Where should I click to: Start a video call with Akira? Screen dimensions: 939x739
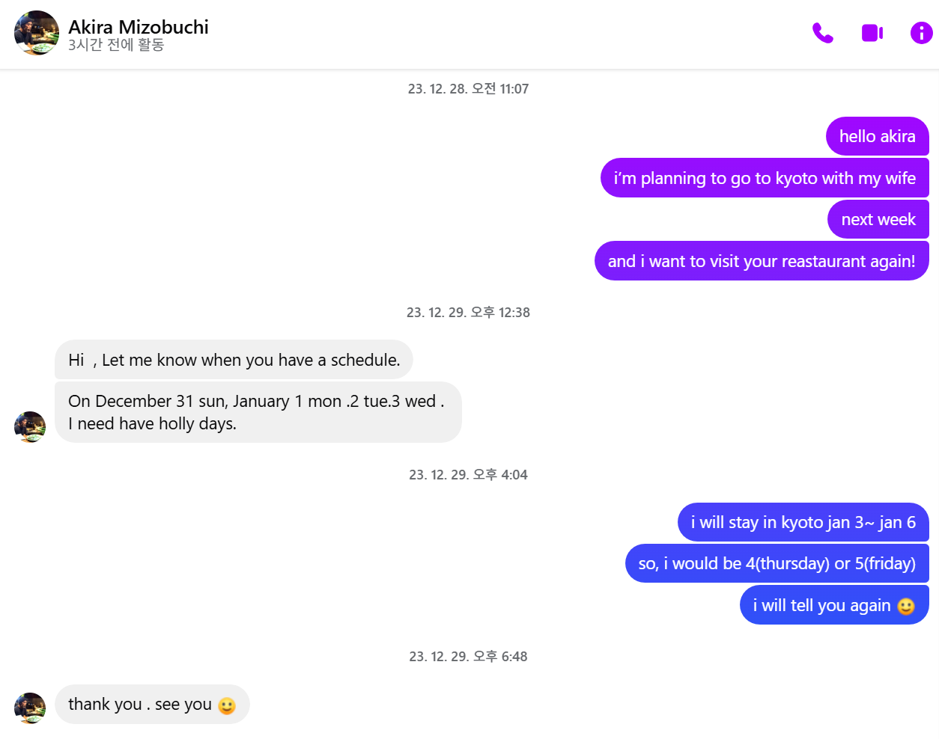tap(872, 33)
